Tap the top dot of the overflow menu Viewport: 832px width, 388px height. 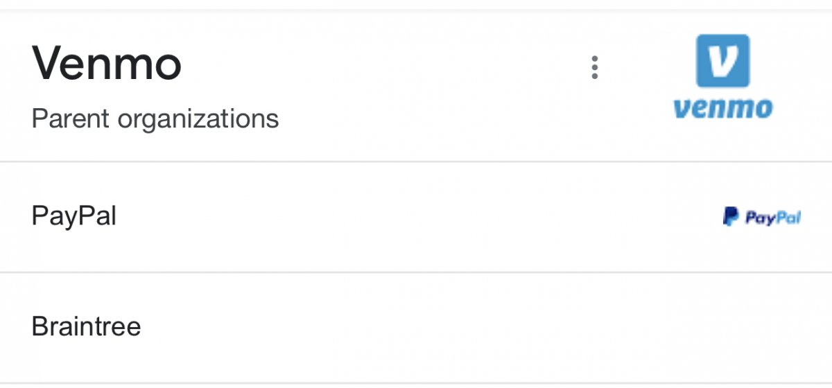(594, 58)
